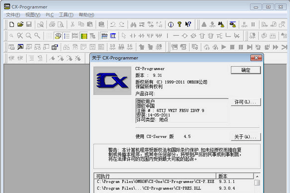Click the Save diskette icon
This screenshot has width=290, height=193.
point(29,24)
